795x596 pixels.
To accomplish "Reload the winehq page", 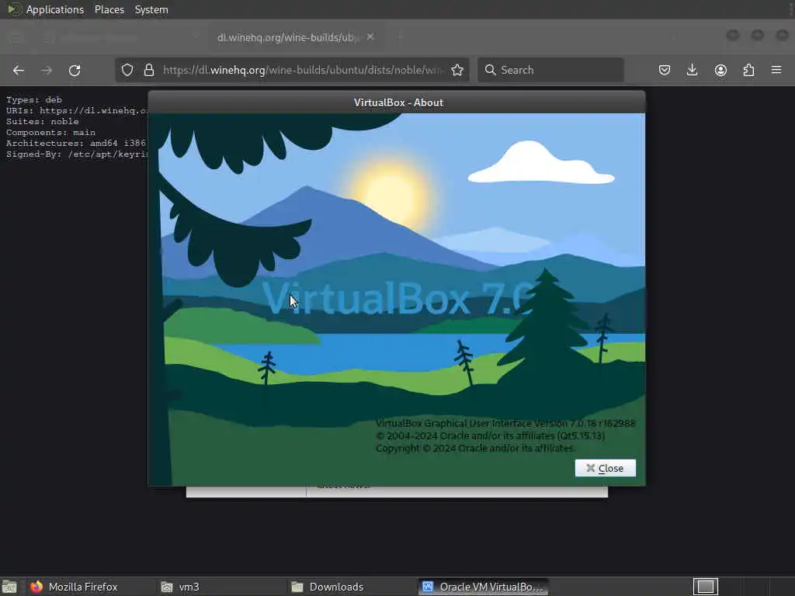I will 75,70.
